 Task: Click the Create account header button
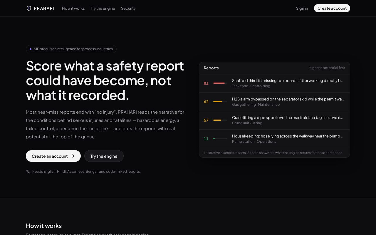332,8
